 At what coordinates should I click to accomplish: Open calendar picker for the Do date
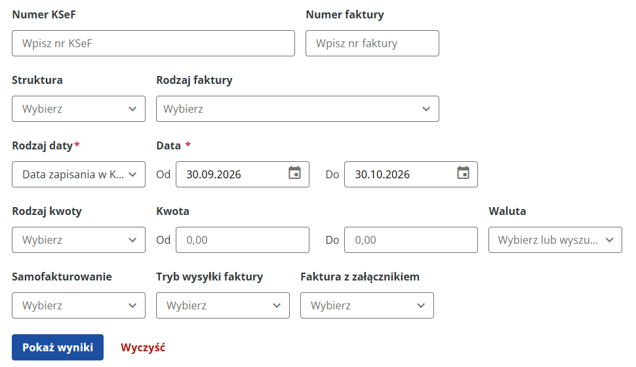click(x=463, y=173)
